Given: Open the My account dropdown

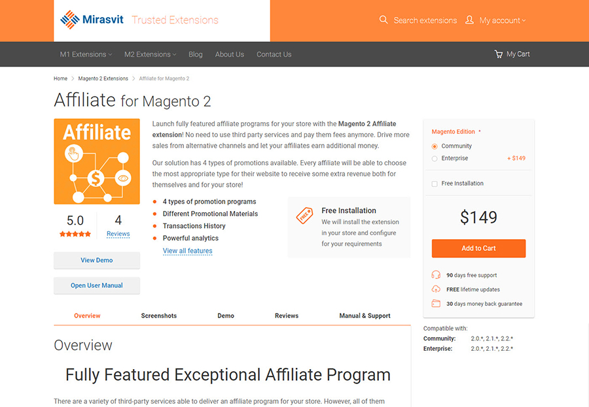Looking at the screenshot, I should [502, 20].
